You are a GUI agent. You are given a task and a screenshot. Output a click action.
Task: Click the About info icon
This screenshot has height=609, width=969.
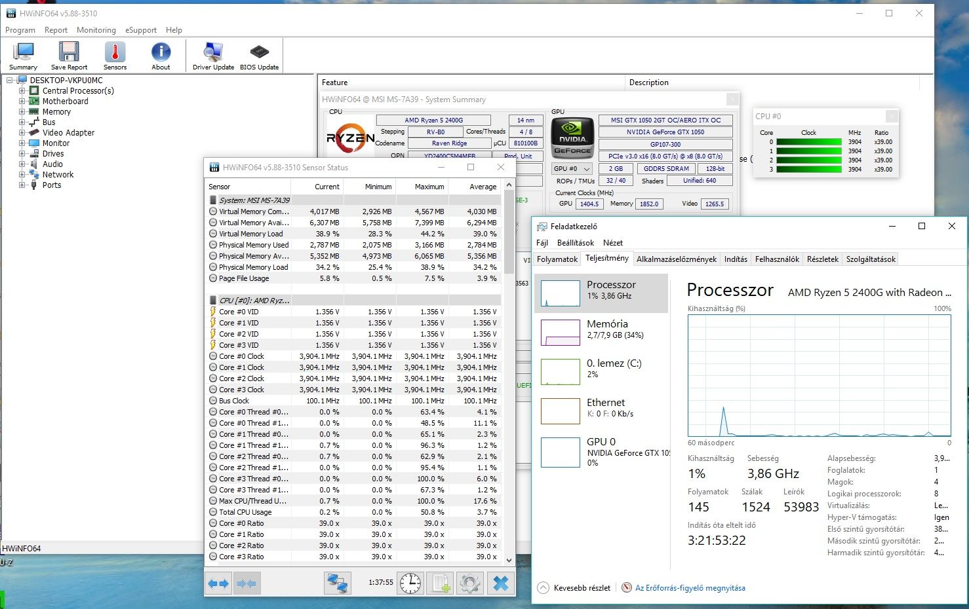[x=161, y=56]
